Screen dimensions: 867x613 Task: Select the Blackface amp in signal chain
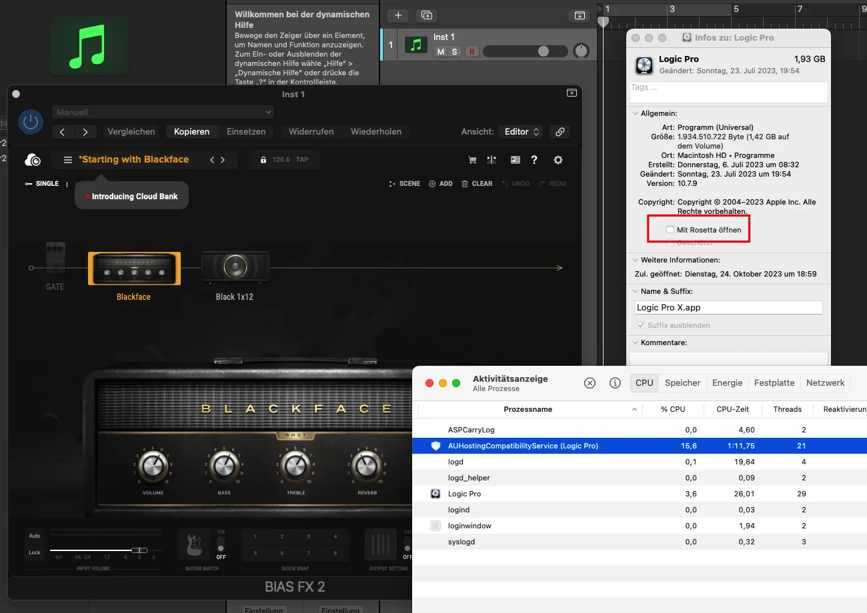pos(134,269)
